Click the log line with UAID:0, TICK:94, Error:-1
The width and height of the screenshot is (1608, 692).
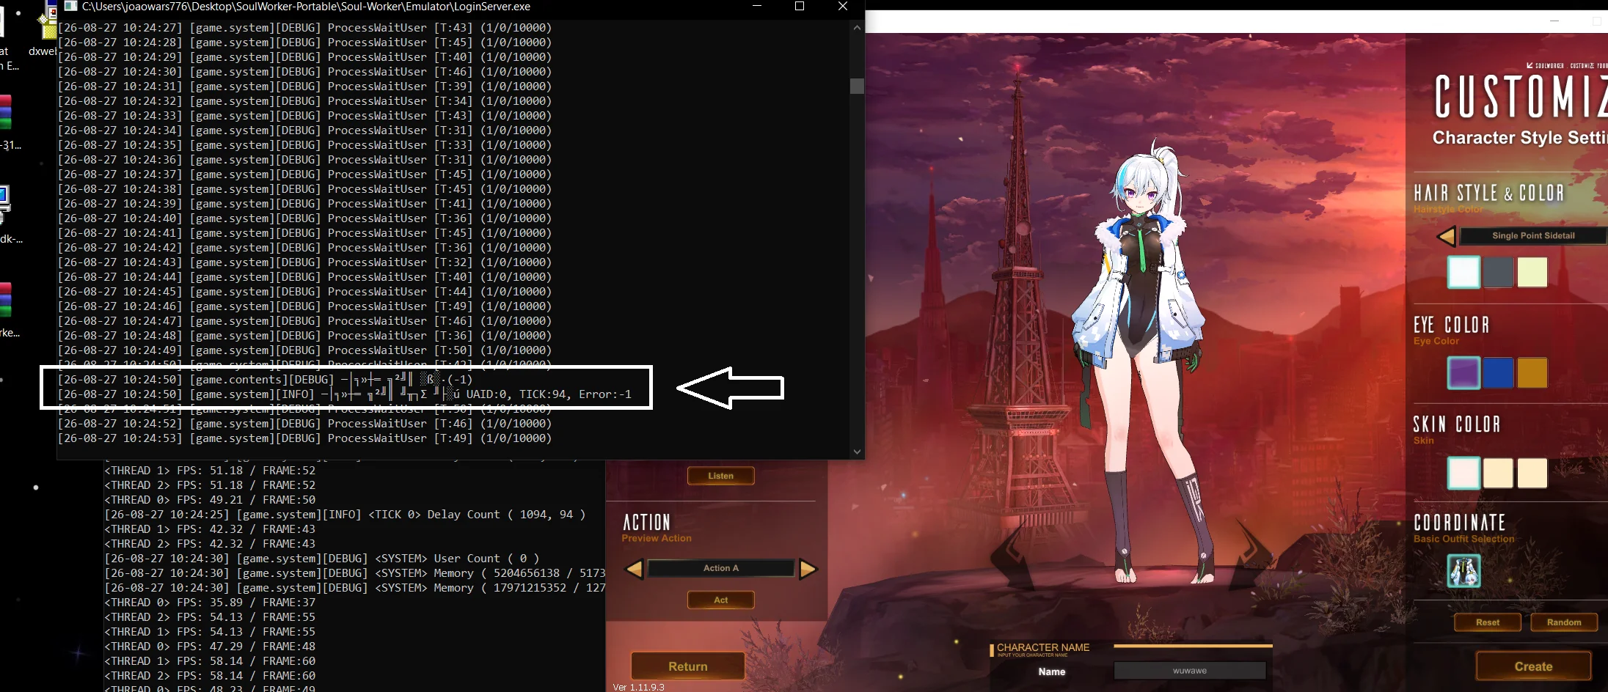[345, 394]
